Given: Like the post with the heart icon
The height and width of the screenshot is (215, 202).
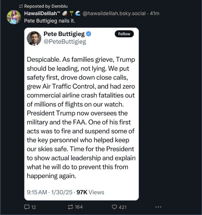Looking at the screenshot, I should 114,207.
